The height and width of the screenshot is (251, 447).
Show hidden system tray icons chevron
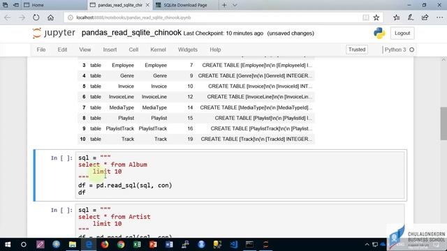(x=367, y=245)
